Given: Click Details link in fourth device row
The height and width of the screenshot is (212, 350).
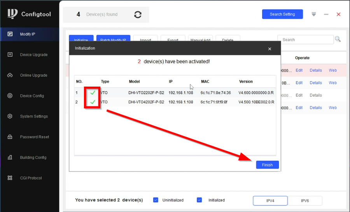Looking at the screenshot, I should click(316, 108).
